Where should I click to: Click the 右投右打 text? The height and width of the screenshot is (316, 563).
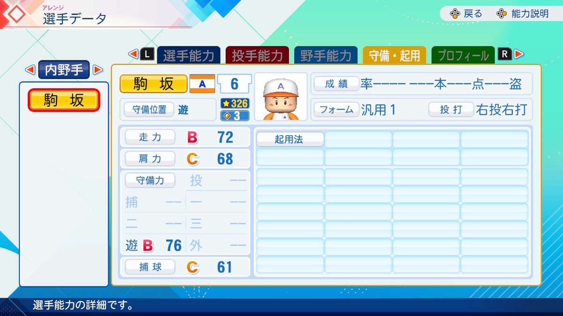coord(502,110)
